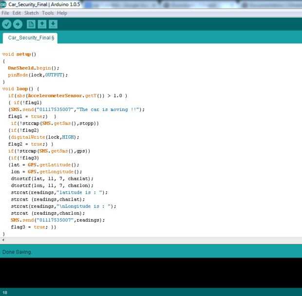The width and height of the screenshot is (302, 296).
Task: Click the 'The car is moving !!' SMS line
Action: click(x=76, y=110)
